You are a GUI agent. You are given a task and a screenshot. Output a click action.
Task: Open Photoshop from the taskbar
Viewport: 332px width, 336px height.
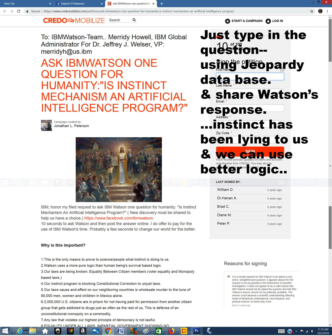(x=196, y=331)
